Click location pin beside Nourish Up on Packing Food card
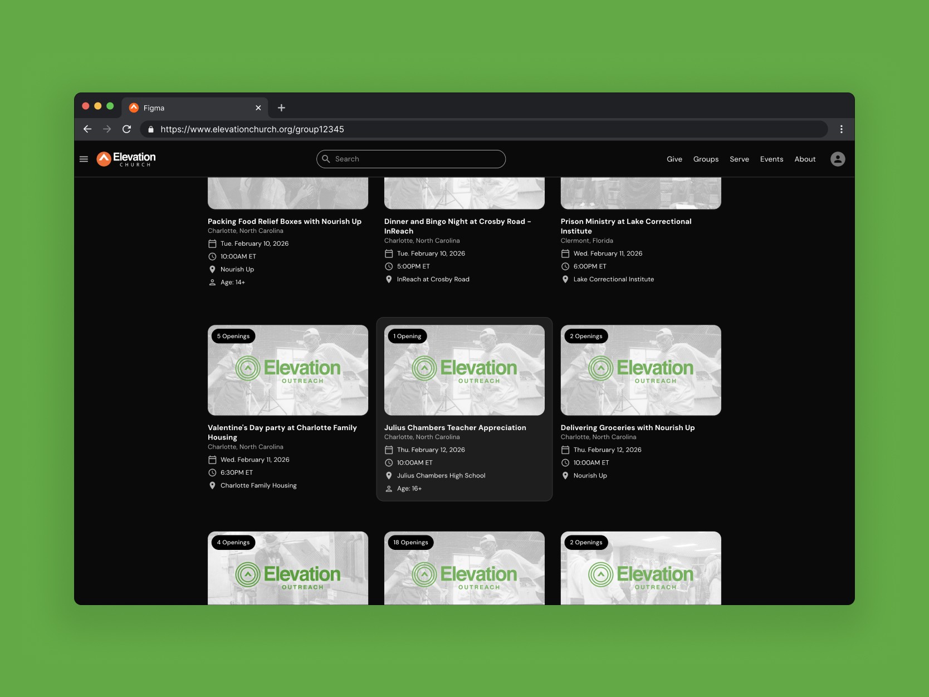The image size is (929, 697). pyautogui.click(x=212, y=270)
